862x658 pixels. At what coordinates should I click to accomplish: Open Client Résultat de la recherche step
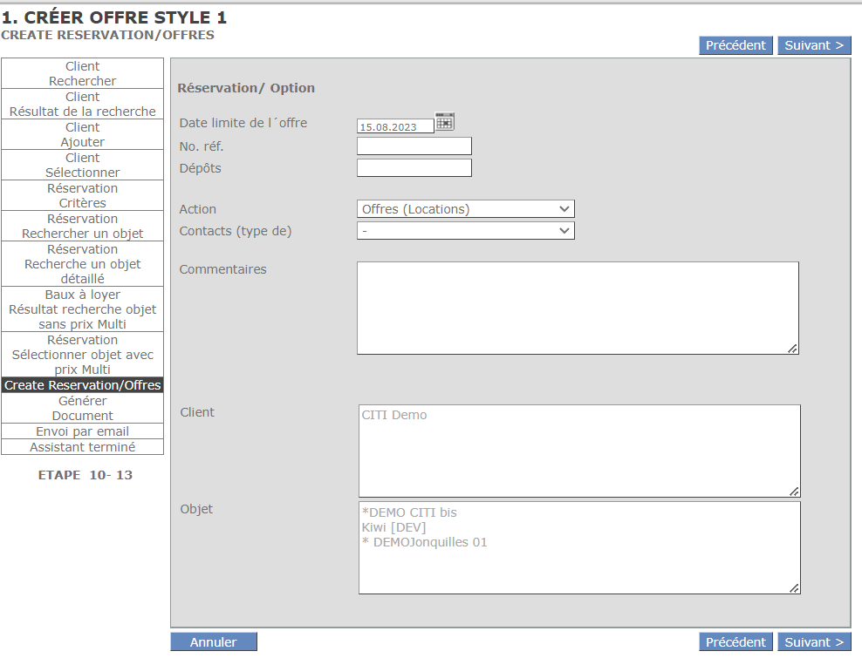point(83,105)
